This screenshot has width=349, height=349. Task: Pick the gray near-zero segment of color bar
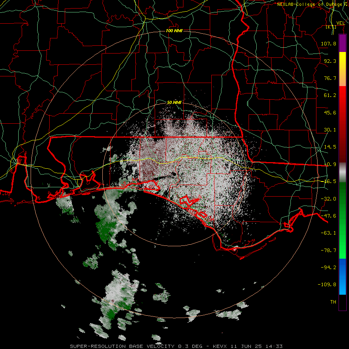point(342,173)
